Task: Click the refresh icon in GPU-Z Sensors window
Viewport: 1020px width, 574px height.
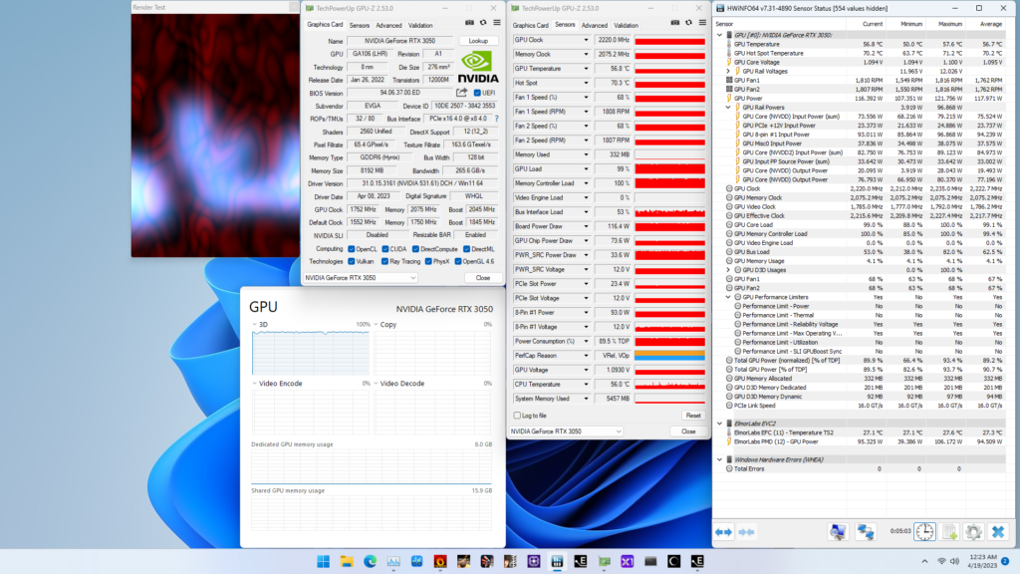Action: pyautogui.click(x=688, y=23)
